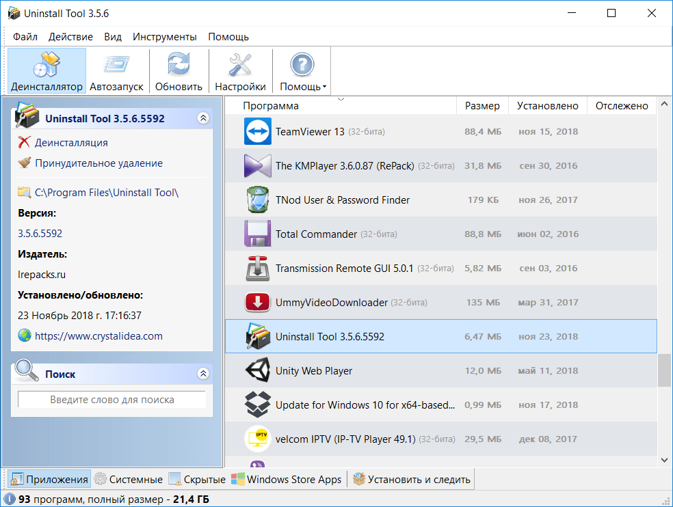The width and height of the screenshot is (673, 507).
Task: Click the magnifier icon in Поиск panel
Action: [x=26, y=370]
